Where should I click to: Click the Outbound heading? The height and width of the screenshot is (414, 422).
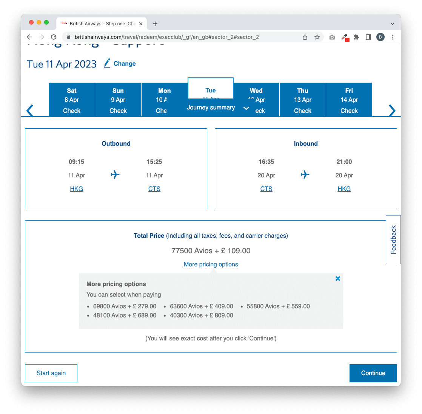(116, 144)
